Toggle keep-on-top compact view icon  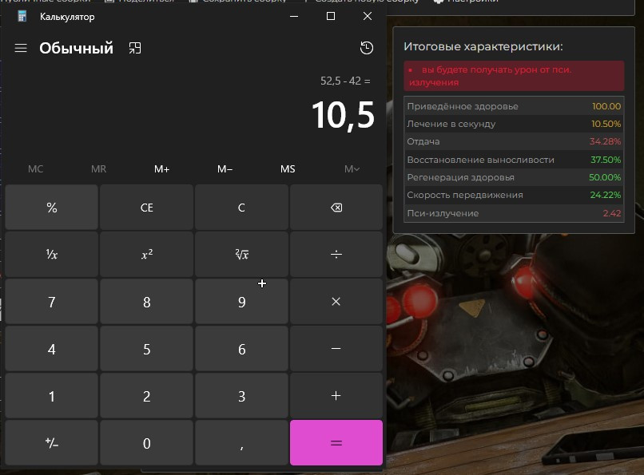coord(135,49)
